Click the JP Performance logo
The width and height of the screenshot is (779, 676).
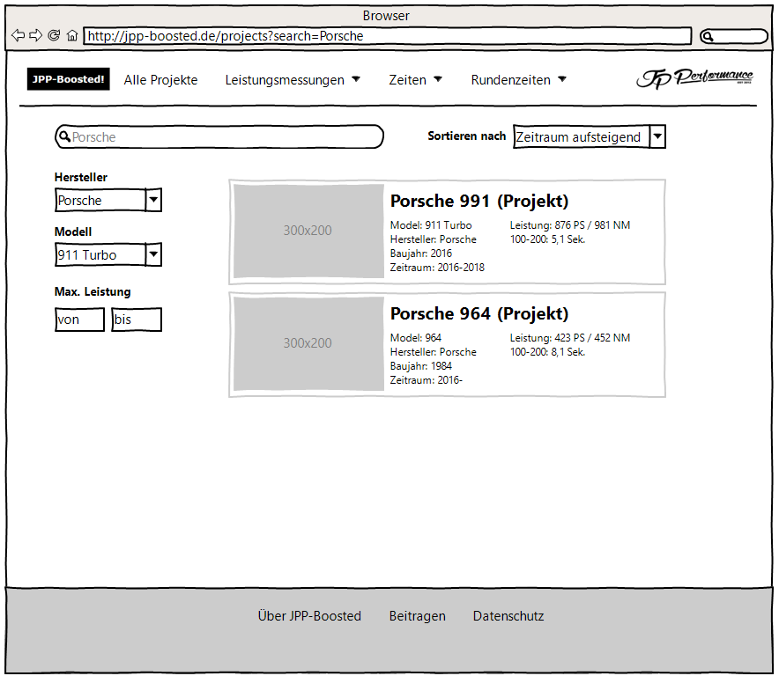tap(694, 79)
